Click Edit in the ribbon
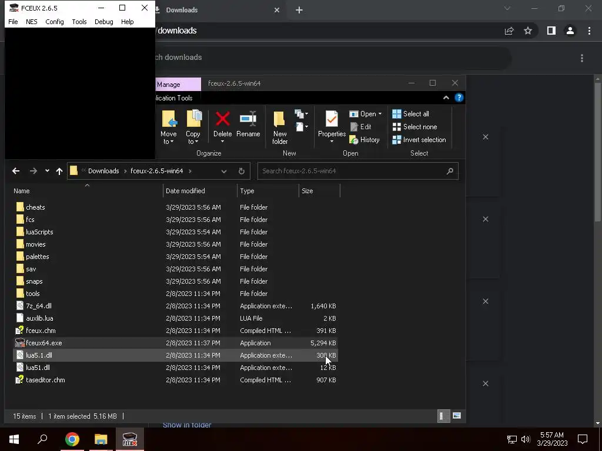This screenshot has width=602, height=451. point(360,127)
